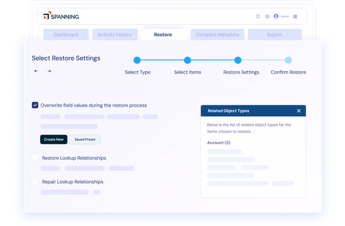Go back with left arrow button
The width and height of the screenshot is (345, 226).
36,71
